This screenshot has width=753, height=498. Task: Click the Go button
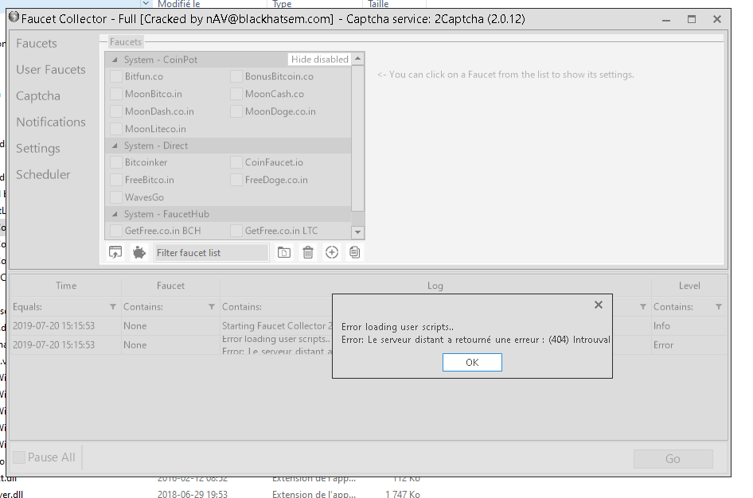coord(673,459)
